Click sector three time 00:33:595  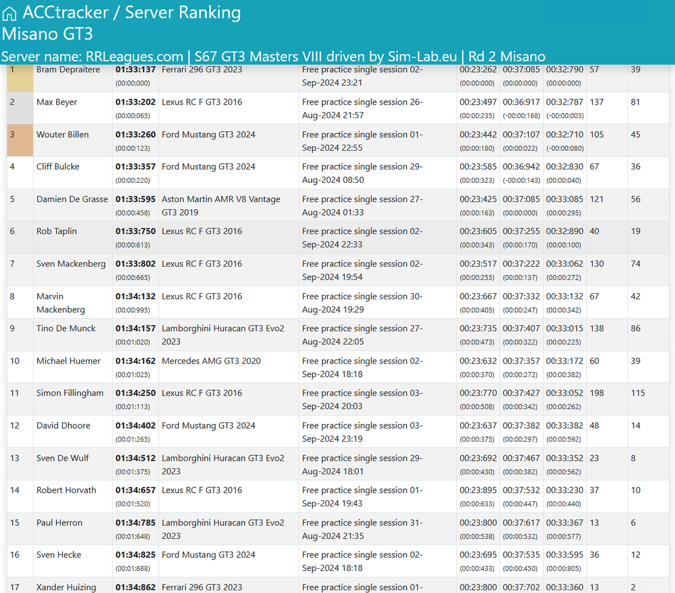click(x=565, y=555)
